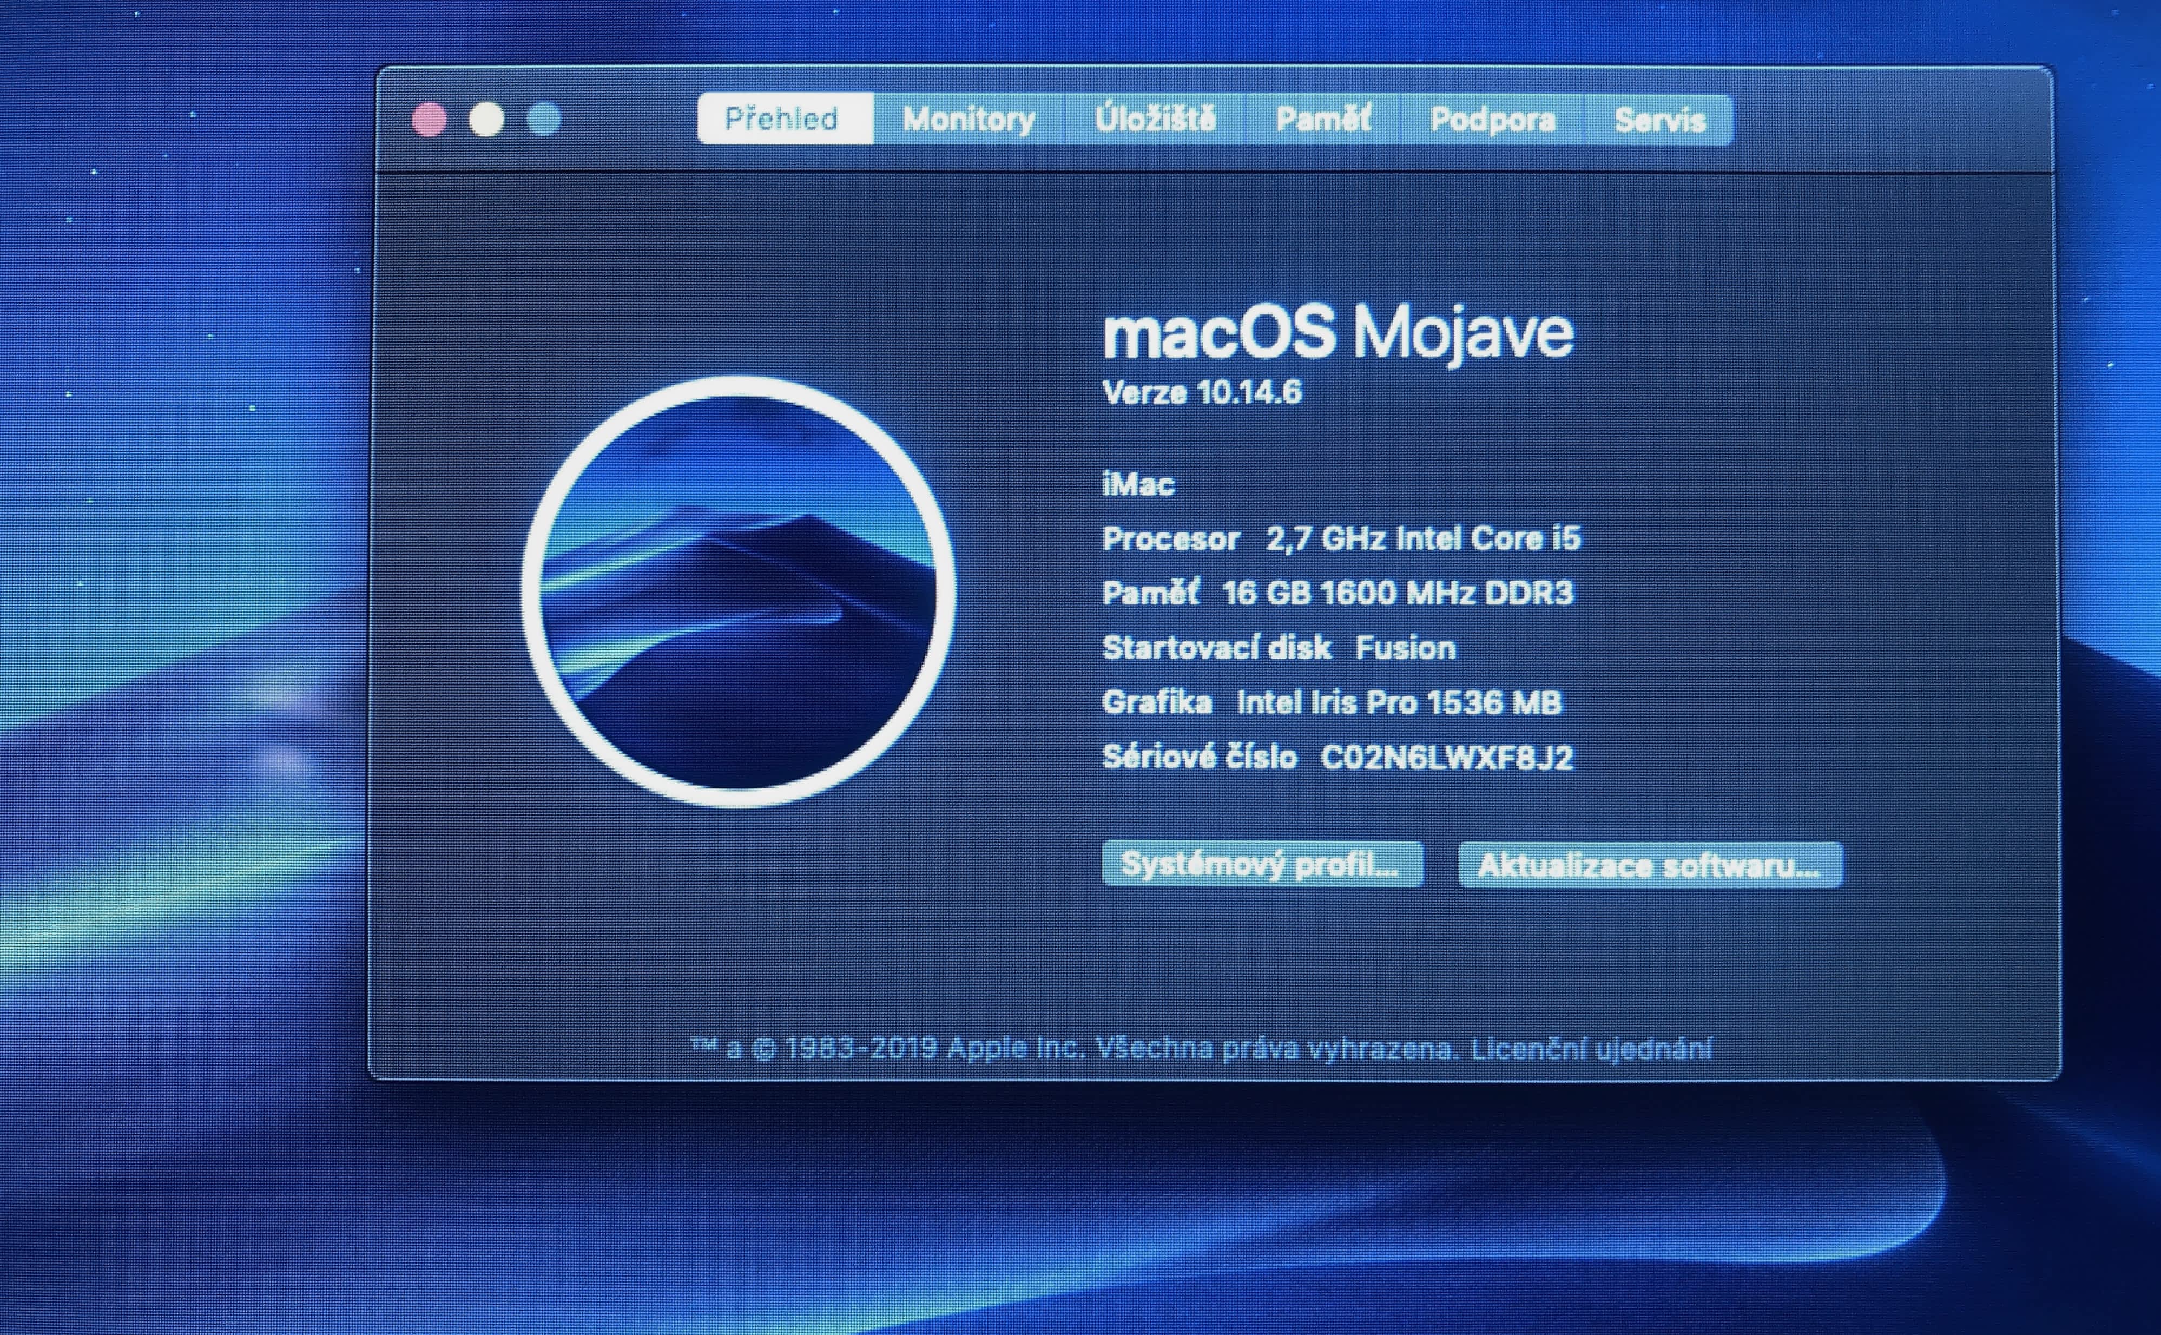Click the Paměť 16 GB DDR3 line
This screenshot has height=1335, width=2161.
(1336, 593)
